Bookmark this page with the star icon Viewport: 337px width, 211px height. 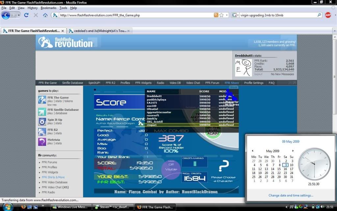(221, 15)
